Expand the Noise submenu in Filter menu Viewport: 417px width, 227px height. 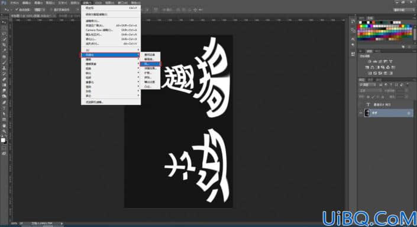pyautogui.click(x=111, y=91)
